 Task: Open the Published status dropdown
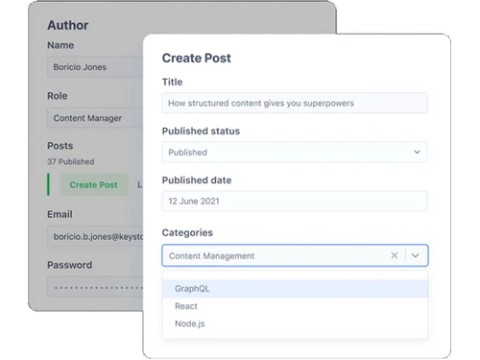295,152
